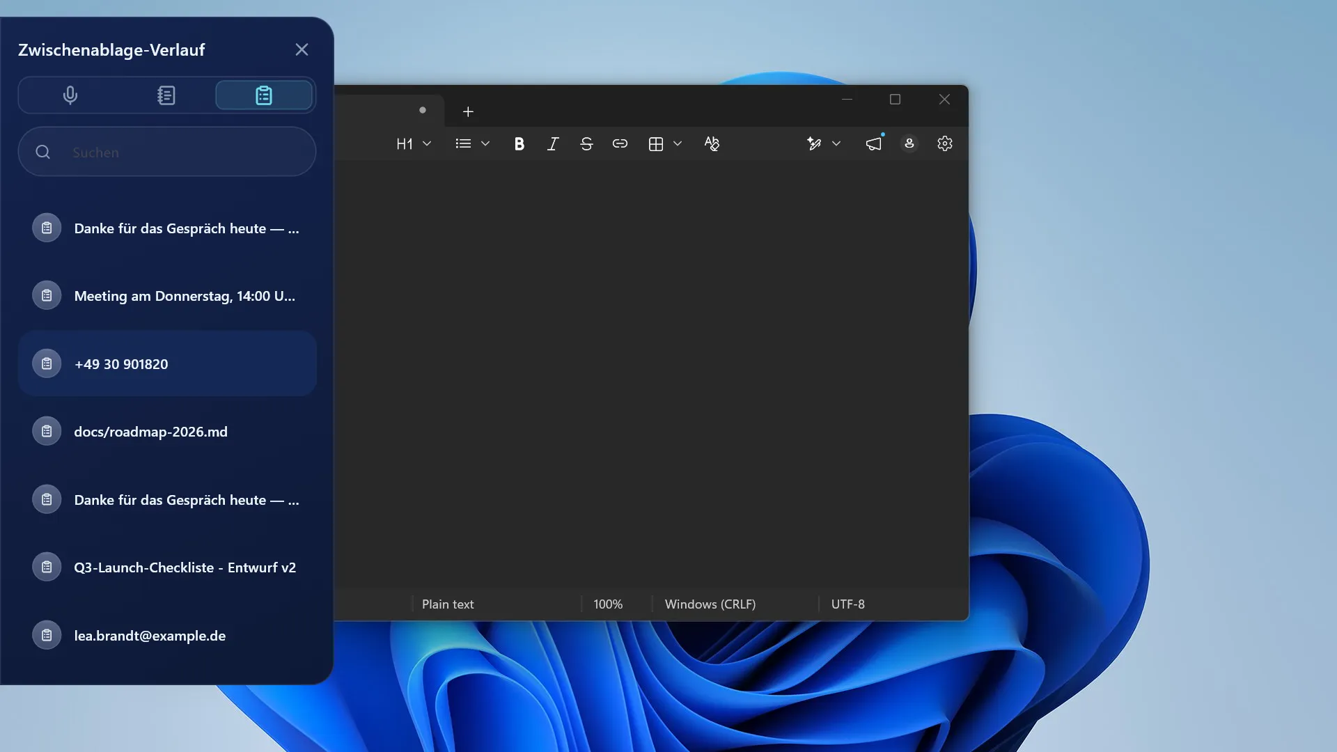Select entry 'lea.brandt@example.de'
Image resolution: width=1337 pixels, height=752 pixels.
[167, 635]
